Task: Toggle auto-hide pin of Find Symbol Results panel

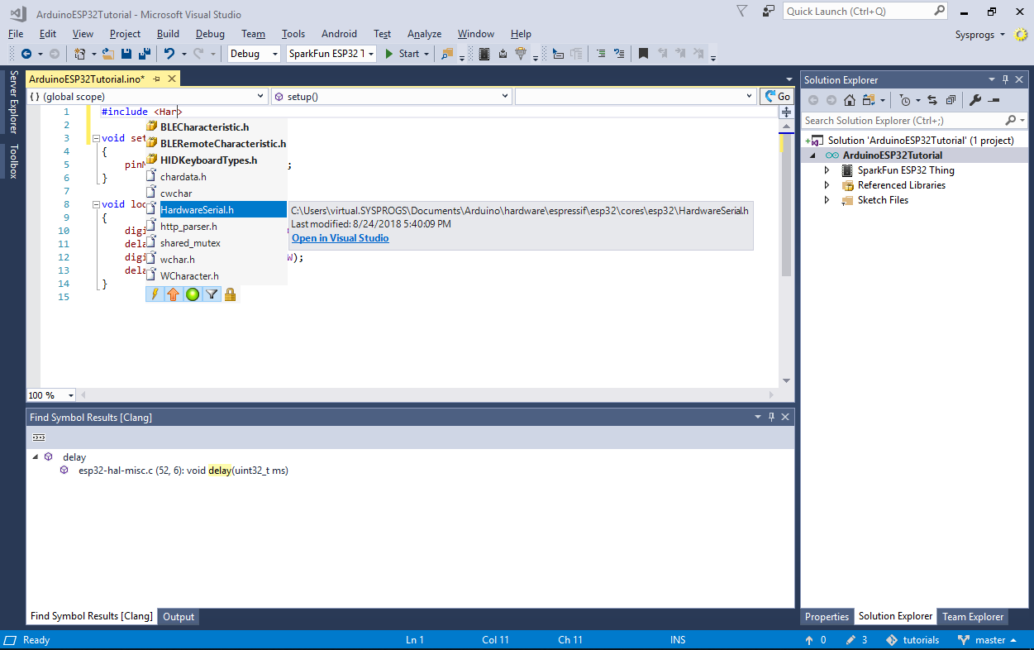Action: 771,418
